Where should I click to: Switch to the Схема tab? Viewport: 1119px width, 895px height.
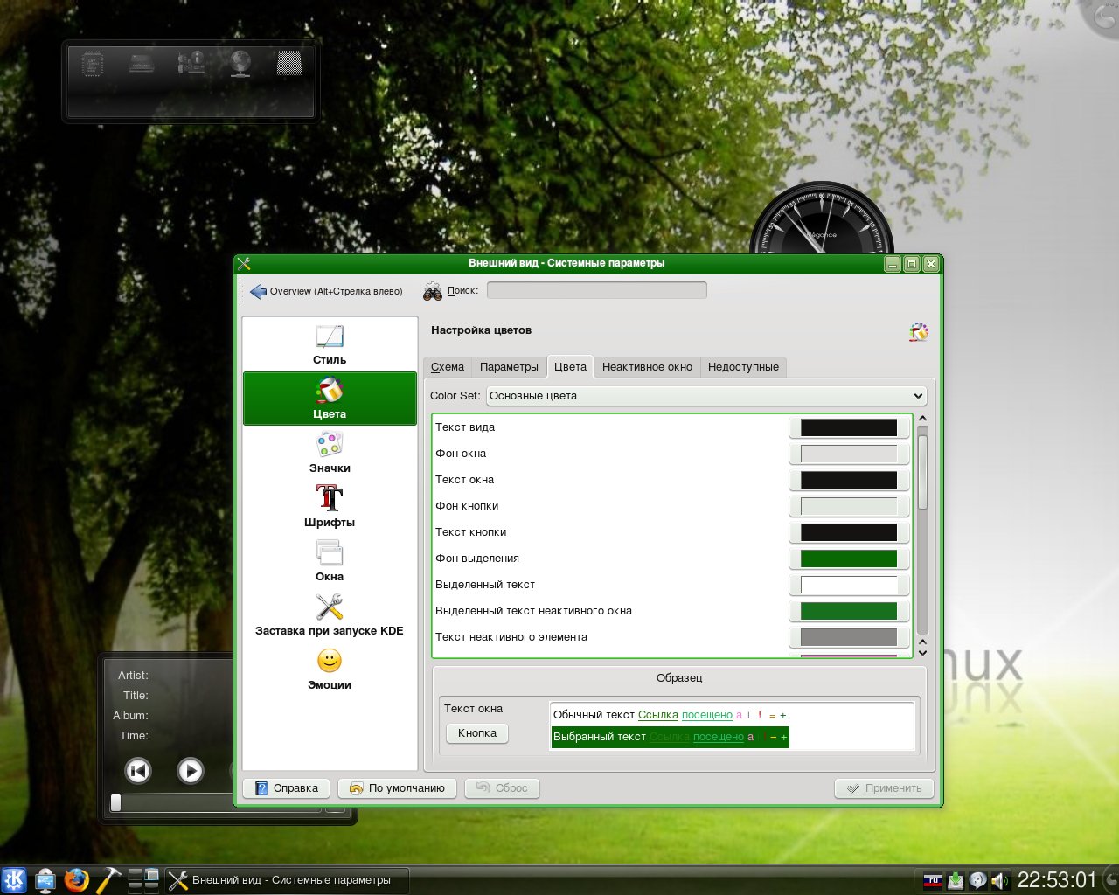[x=448, y=367]
